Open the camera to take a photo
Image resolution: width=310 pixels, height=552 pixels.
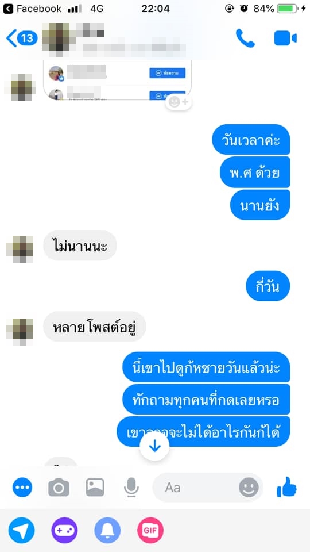[x=59, y=488]
